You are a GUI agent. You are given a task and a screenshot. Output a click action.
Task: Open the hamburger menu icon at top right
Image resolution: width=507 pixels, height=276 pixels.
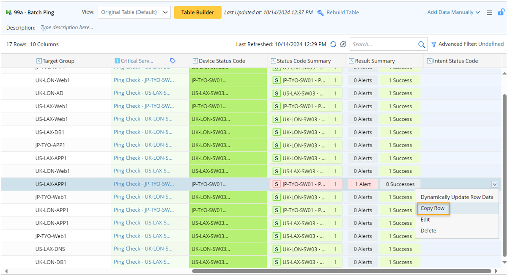point(489,13)
